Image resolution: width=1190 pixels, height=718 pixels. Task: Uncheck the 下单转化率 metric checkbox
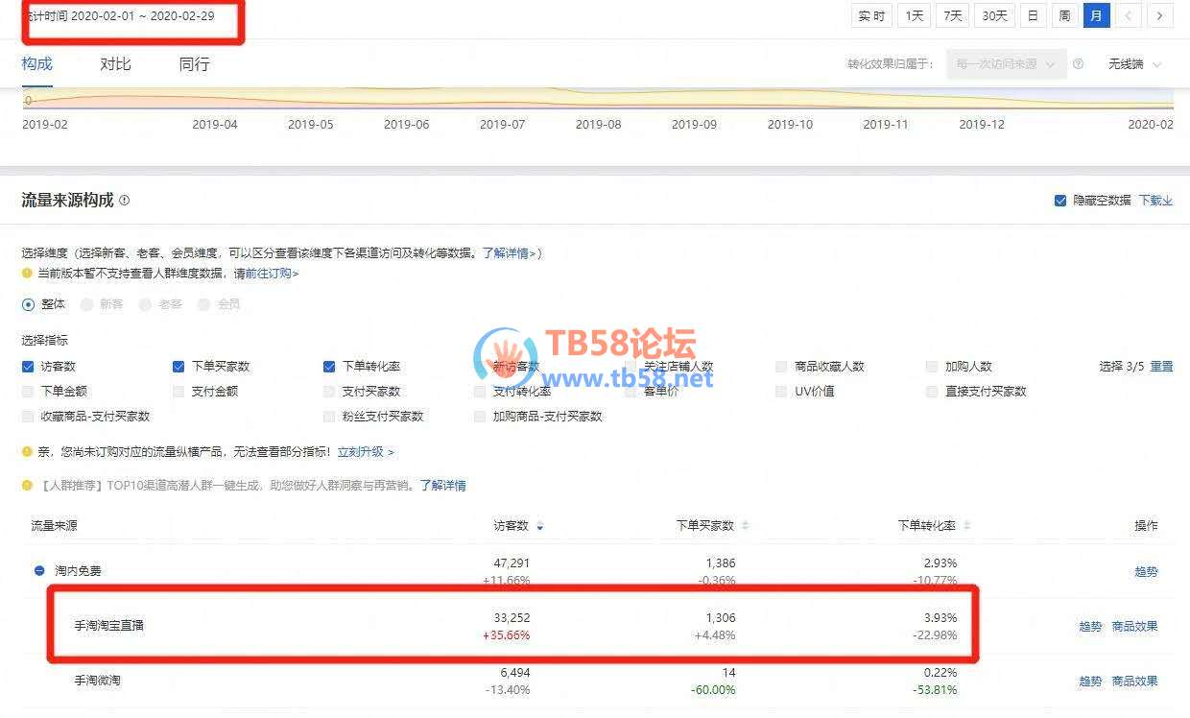pyautogui.click(x=329, y=366)
